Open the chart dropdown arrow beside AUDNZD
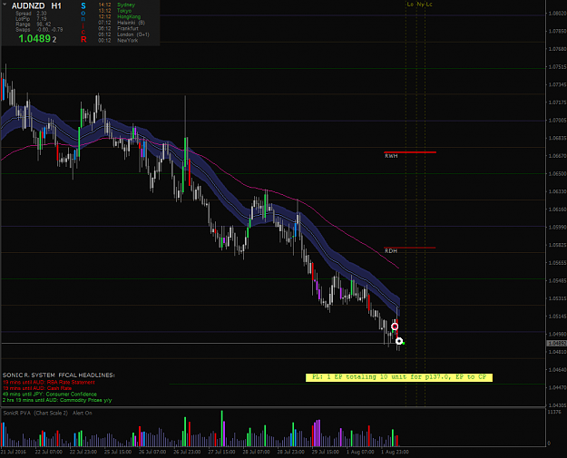 (5, 5)
